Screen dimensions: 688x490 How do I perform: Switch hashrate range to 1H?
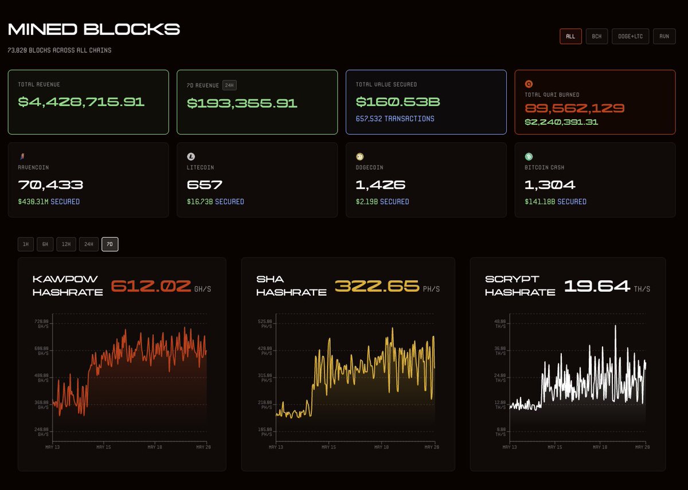[25, 244]
